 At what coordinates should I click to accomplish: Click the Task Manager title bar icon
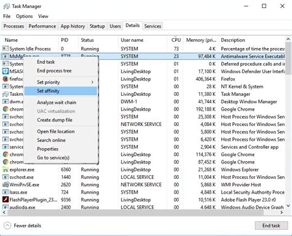(x=7, y=7)
